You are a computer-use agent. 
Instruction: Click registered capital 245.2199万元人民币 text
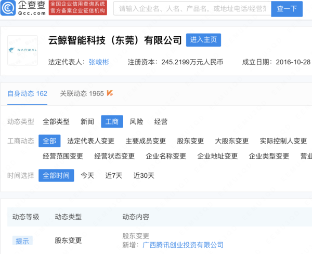pyautogui.click(x=192, y=62)
